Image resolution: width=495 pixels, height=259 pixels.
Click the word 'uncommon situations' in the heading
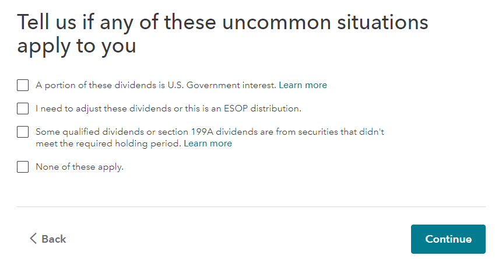coord(325,23)
